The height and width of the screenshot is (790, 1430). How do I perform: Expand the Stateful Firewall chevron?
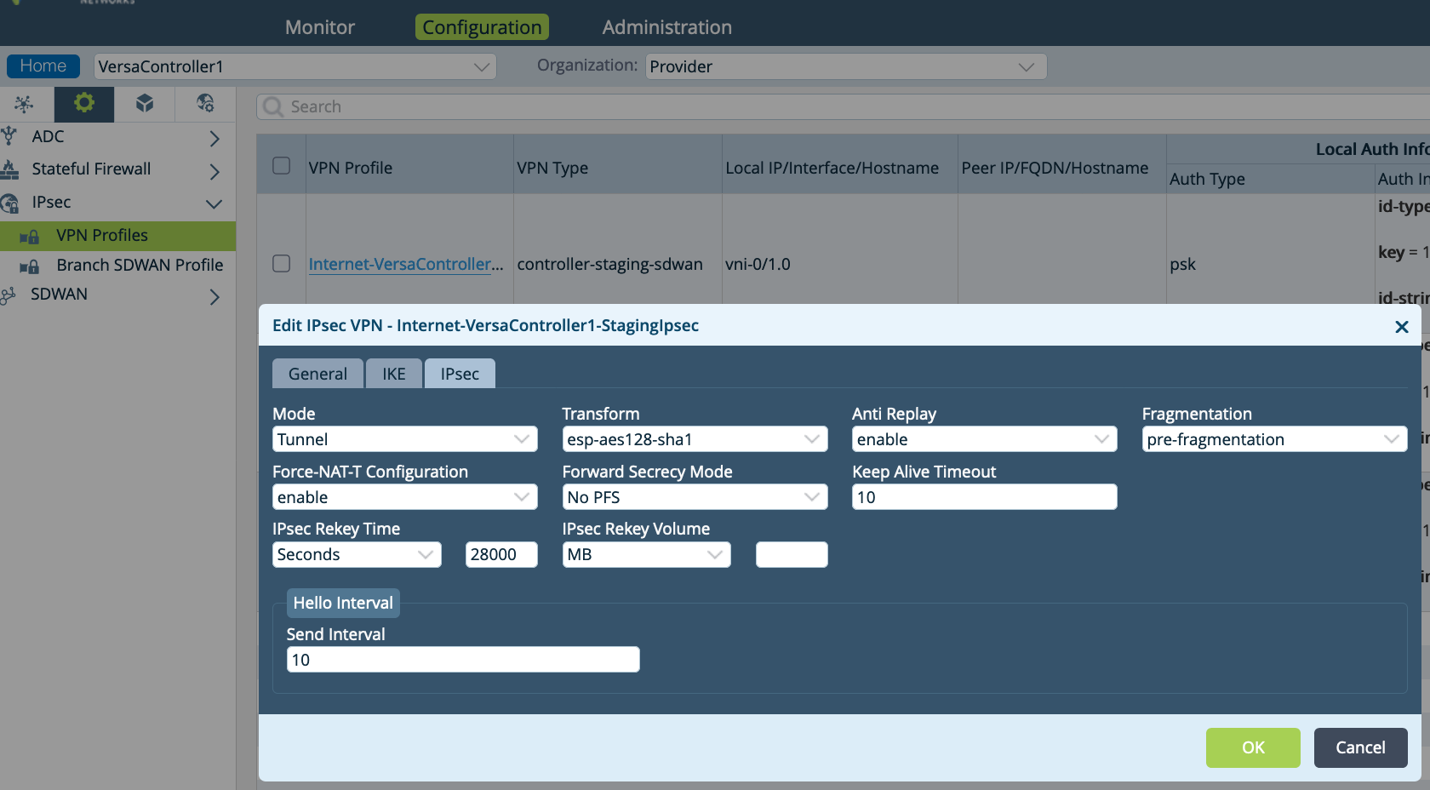coord(214,171)
